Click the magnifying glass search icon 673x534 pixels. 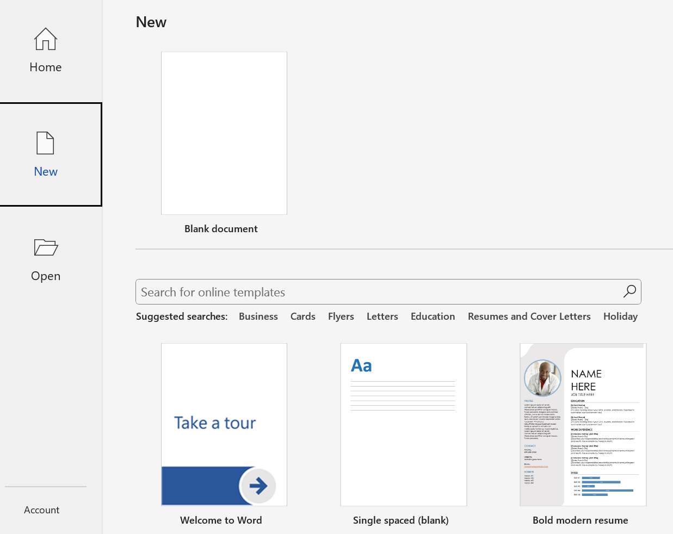click(x=629, y=291)
